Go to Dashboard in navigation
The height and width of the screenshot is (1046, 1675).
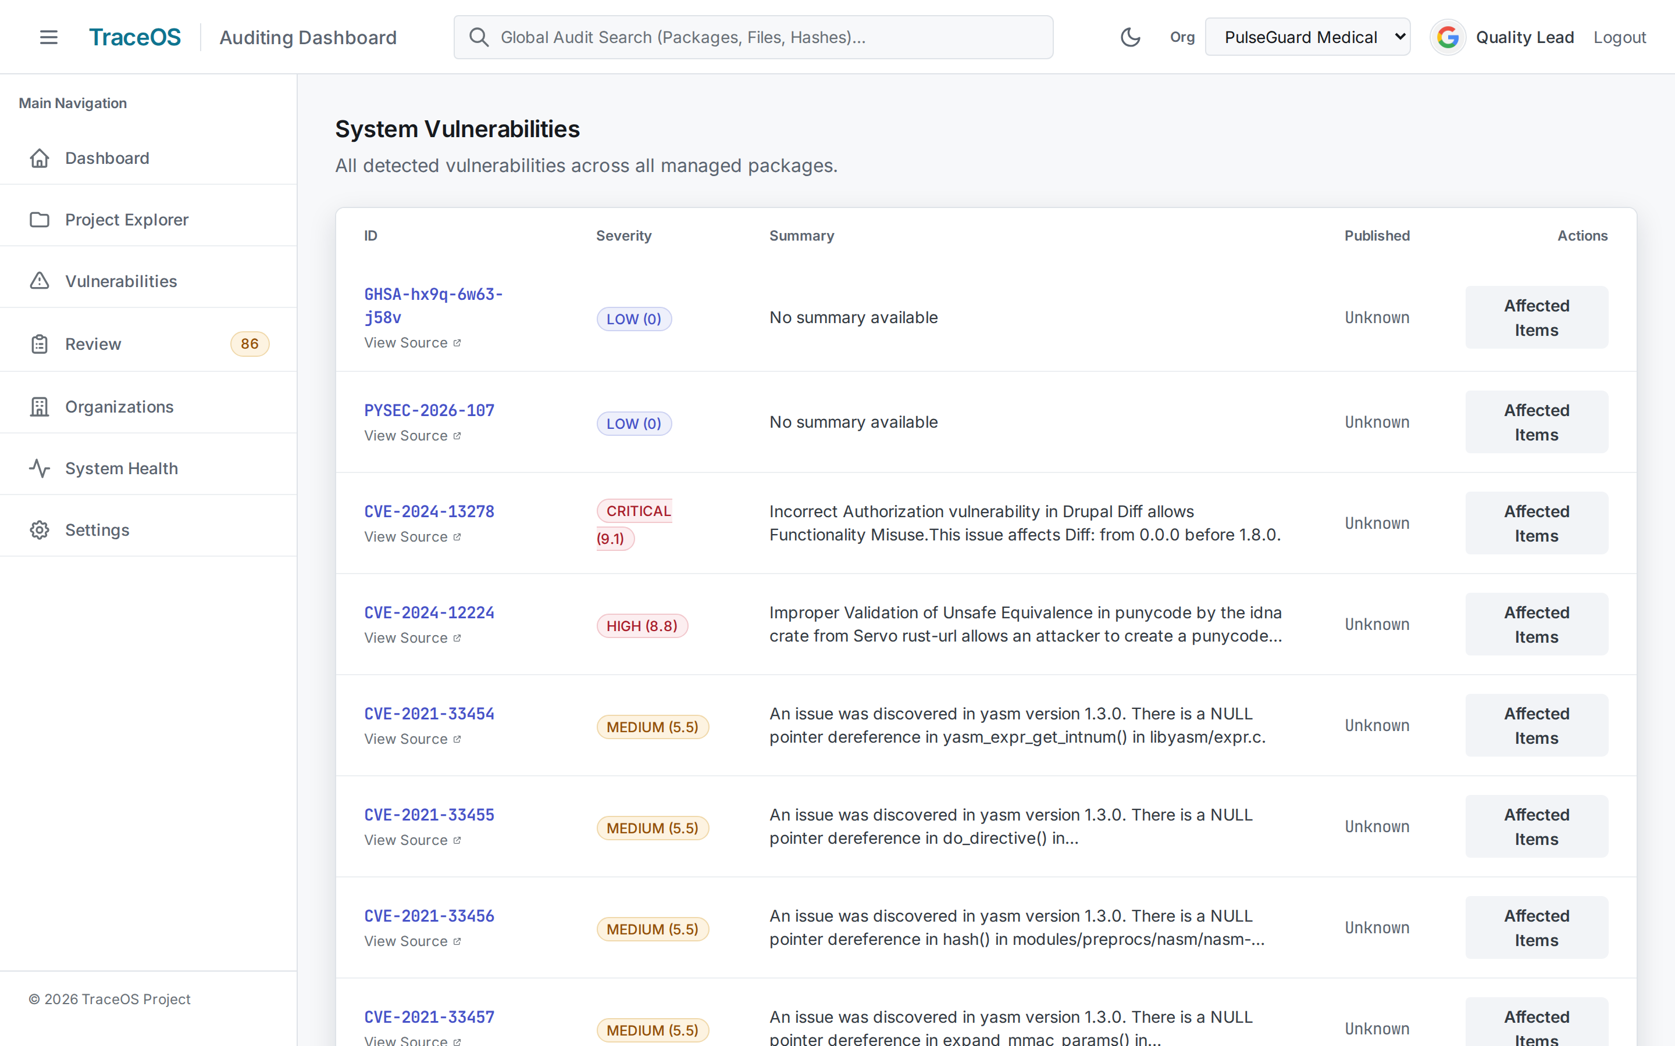point(148,159)
